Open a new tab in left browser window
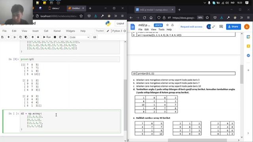 coord(90,8)
